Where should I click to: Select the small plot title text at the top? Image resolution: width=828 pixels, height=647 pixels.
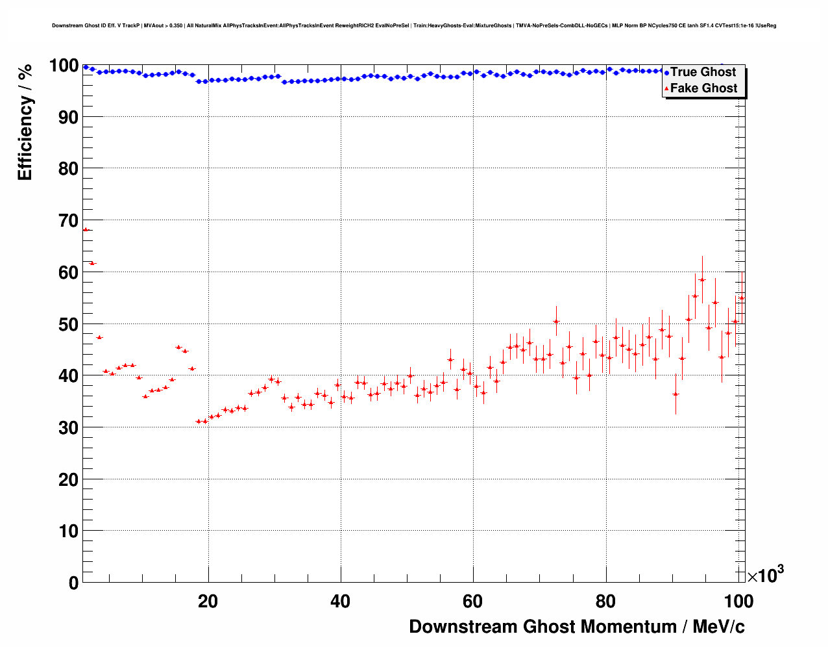click(414, 25)
